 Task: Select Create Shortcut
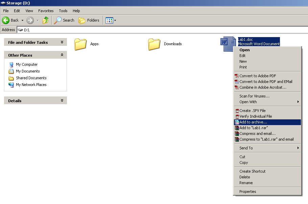(x=267, y=171)
